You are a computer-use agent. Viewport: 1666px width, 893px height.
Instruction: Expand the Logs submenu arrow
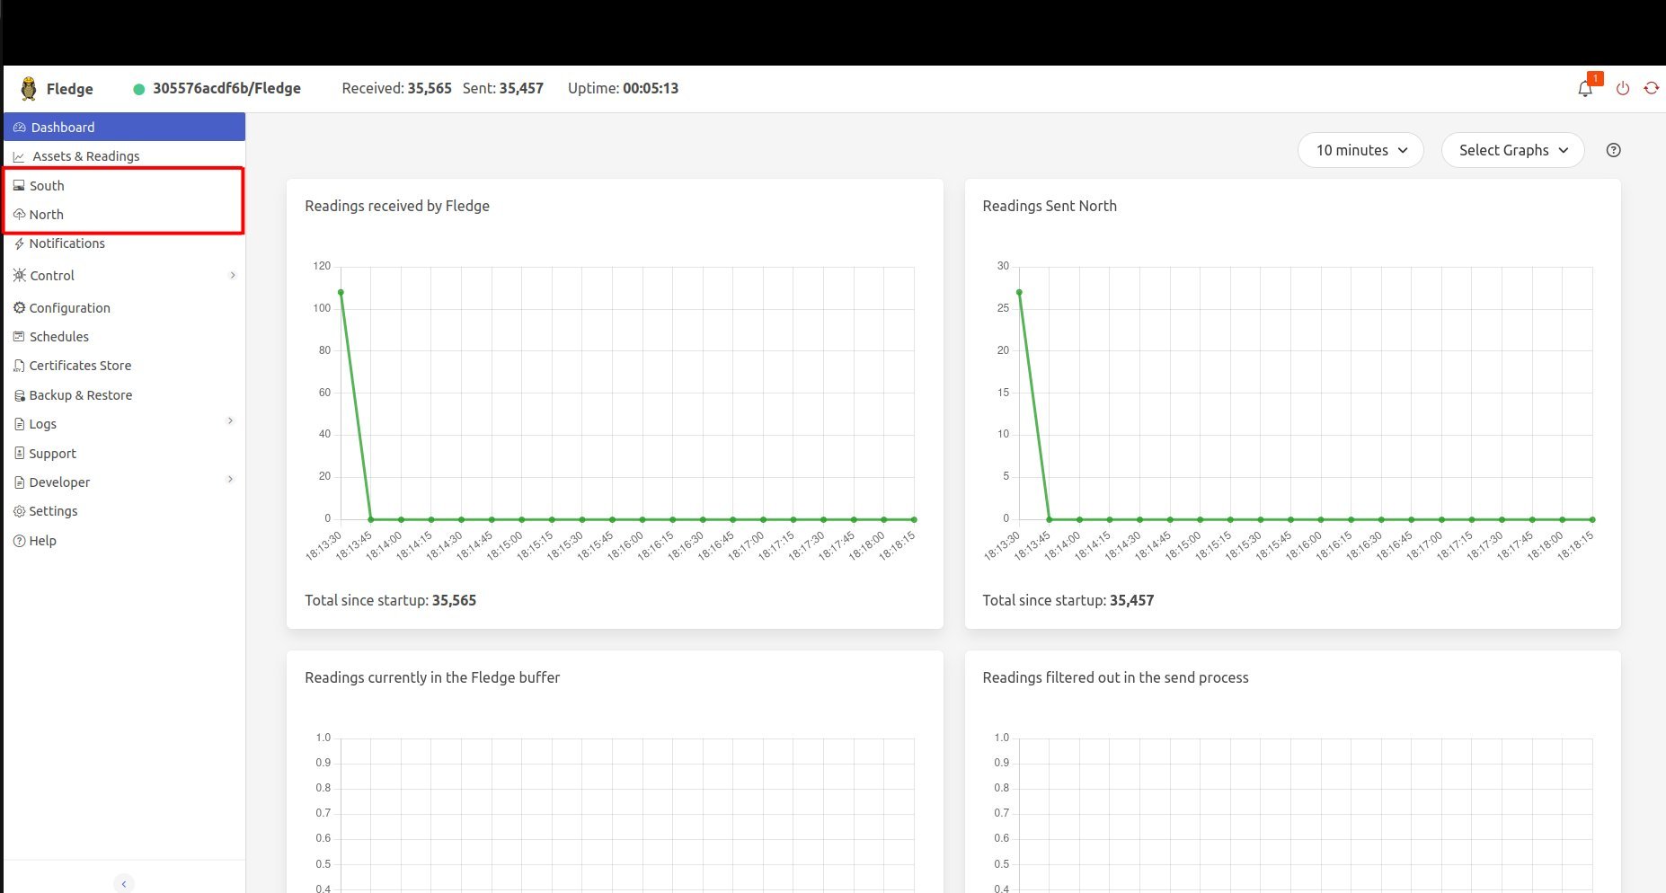coord(231,421)
